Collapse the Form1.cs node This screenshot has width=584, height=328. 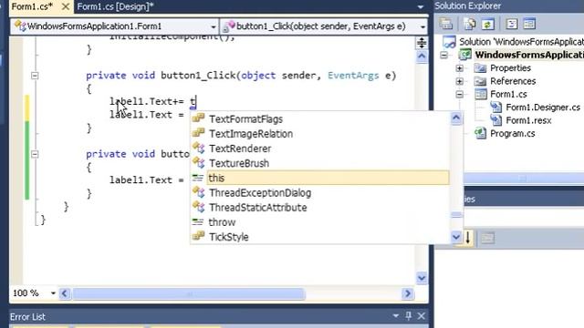coord(460,94)
